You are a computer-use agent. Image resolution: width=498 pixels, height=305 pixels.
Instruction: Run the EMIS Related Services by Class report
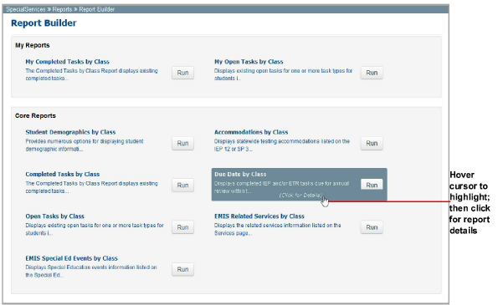[x=372, y=227]
